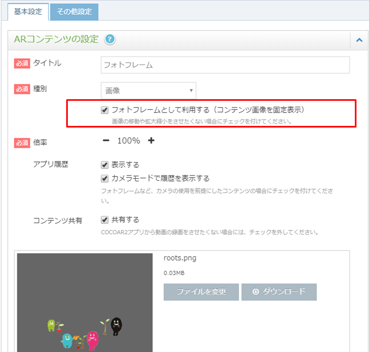The image size is (369, 352).
Task: Click the ARコンテンツの設定 section heading
Action: point(56,39)
